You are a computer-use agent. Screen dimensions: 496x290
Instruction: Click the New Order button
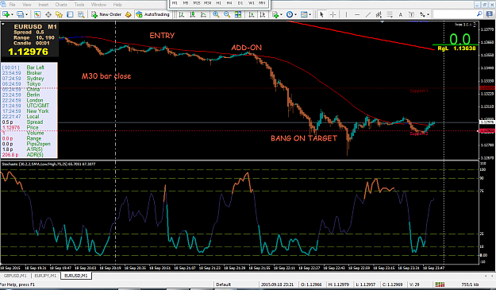pyautogui.click(x=106, y=14)
